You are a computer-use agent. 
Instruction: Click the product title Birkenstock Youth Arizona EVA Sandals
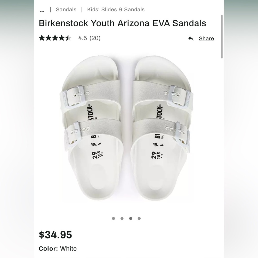pos(123,23)
